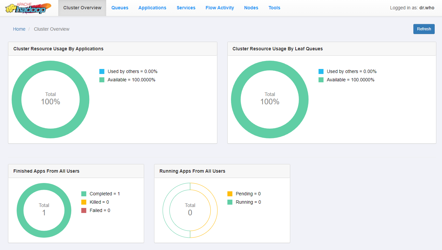Click 'Available = 100.0000%' in Applications panel
442x250 pixels.
click(x=131, y=80)
